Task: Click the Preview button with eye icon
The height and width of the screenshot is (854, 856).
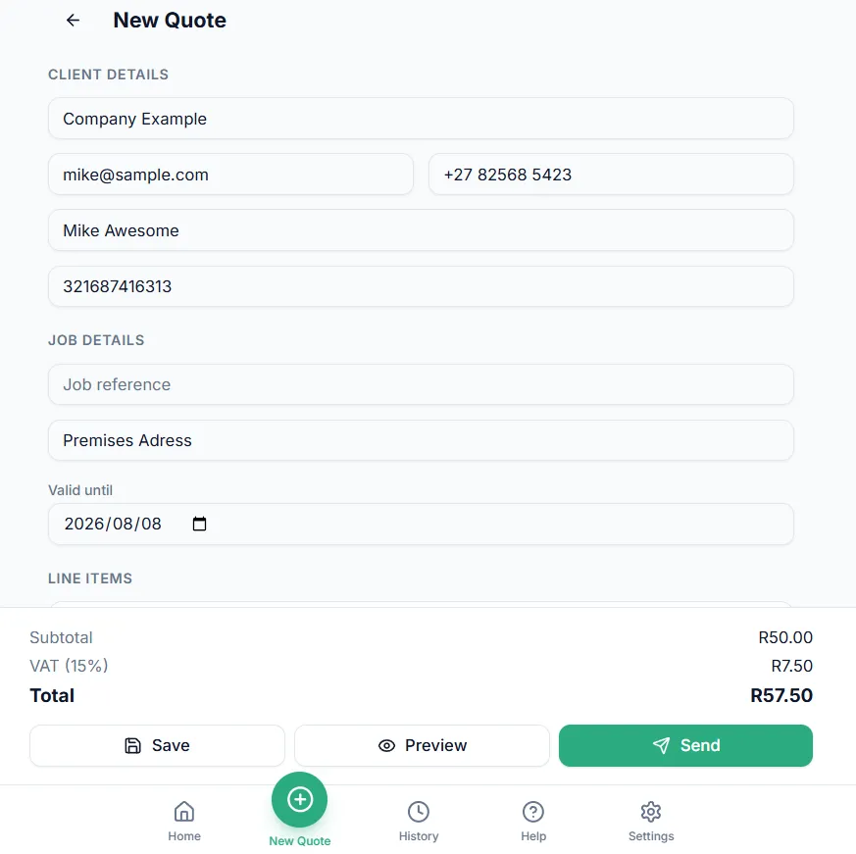Action: pos(422,745)
